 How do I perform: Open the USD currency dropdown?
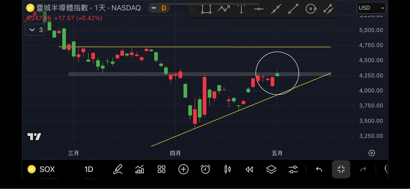point(371,8)
